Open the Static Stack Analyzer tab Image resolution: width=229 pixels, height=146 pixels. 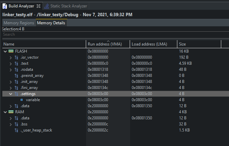pyautogui.click(x=69, y=6)
